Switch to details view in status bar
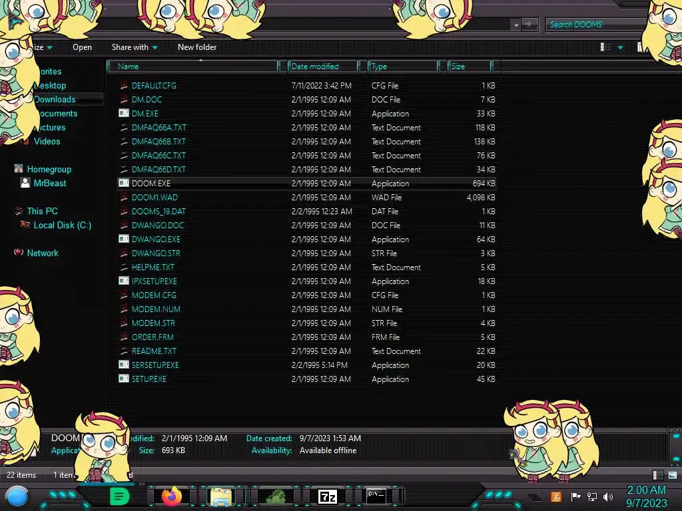Viewport: 682px width, 511px height. 657,475
